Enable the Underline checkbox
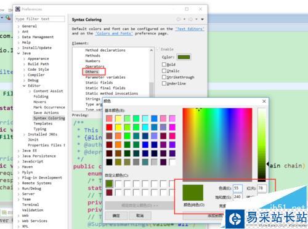Viewport: 308px width, 229px height. coord(164,84)
